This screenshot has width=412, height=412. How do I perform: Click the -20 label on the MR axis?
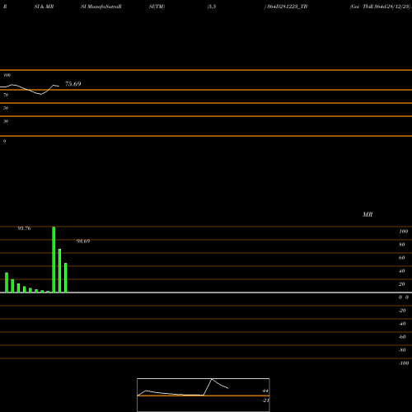pyautogui.click(x=402, y=311)
